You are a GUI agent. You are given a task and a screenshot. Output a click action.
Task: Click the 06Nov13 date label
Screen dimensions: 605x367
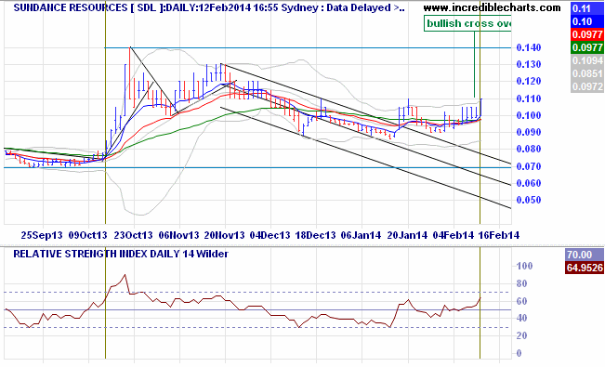(x=179, y=235)
